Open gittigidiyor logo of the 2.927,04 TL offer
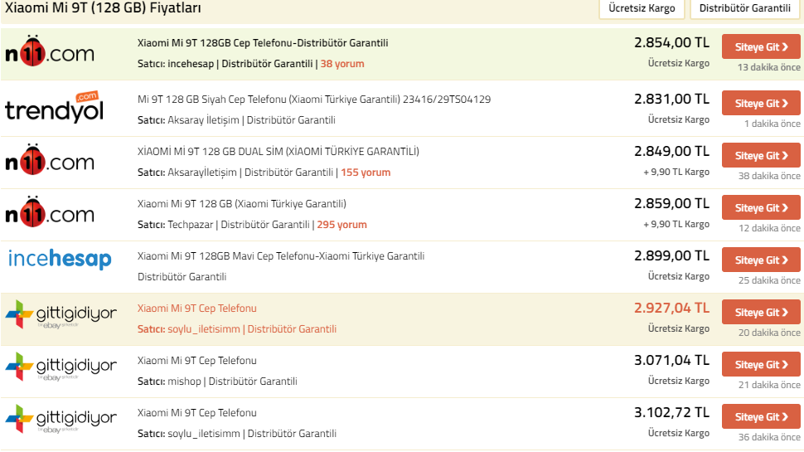 pyautogui.click(x=61, y=314)
